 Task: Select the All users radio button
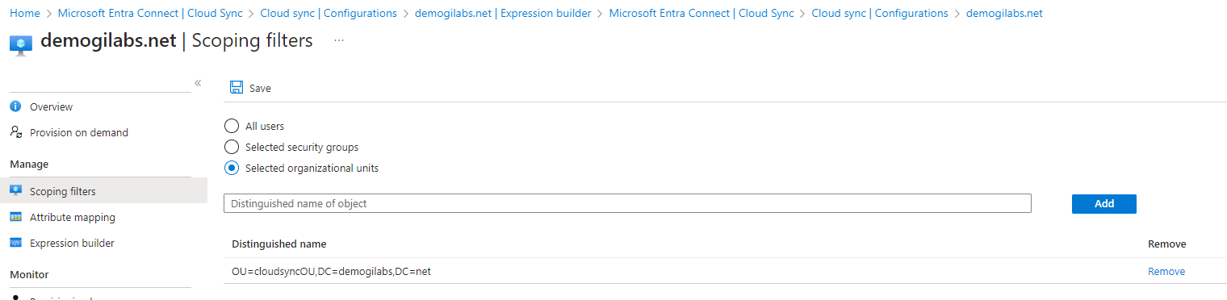tap(232, 126)
